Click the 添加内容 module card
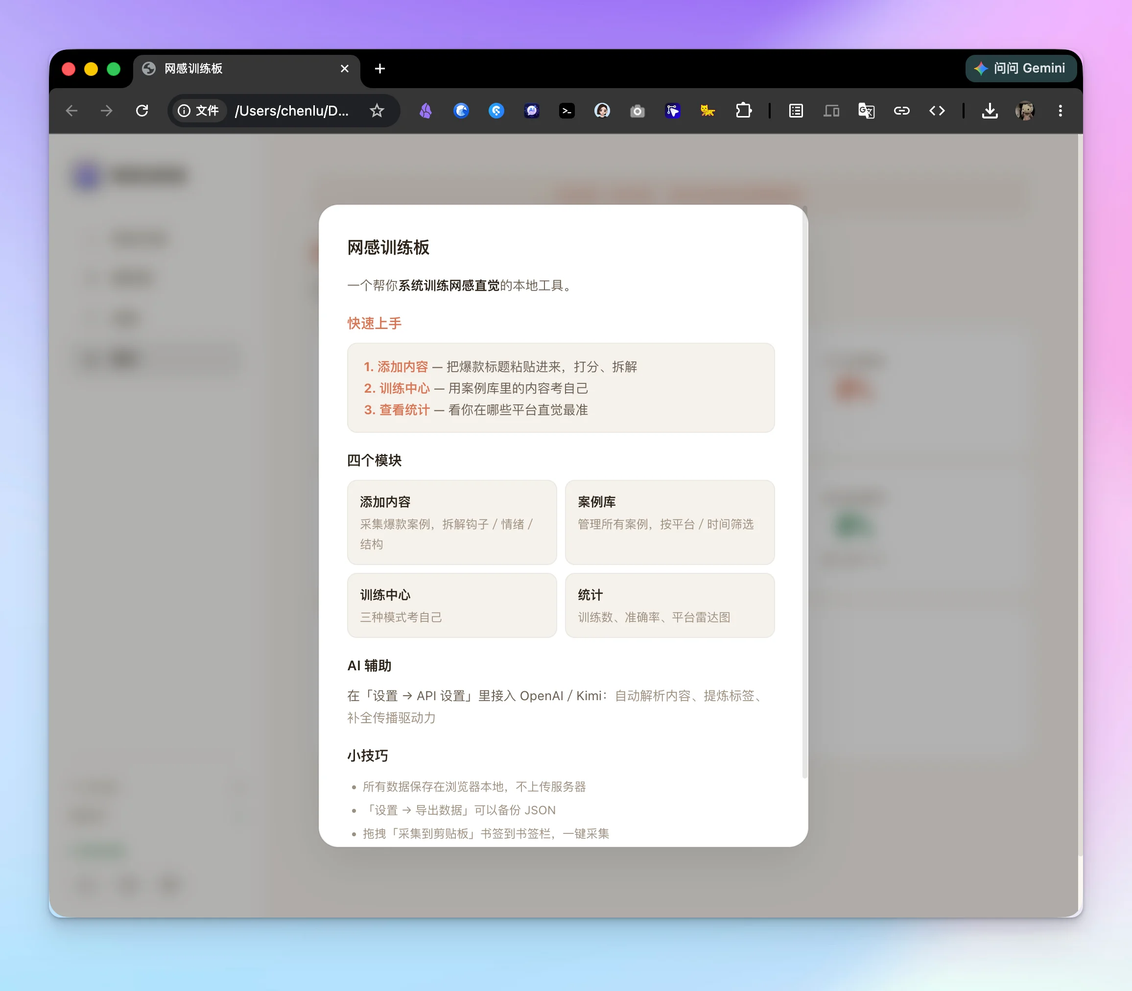The height and width of the screenshot is (991, 1132). (x=452, y=522)
